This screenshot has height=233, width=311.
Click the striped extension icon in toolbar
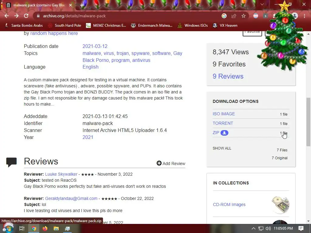pyautogui.click(x=256, y=16)
